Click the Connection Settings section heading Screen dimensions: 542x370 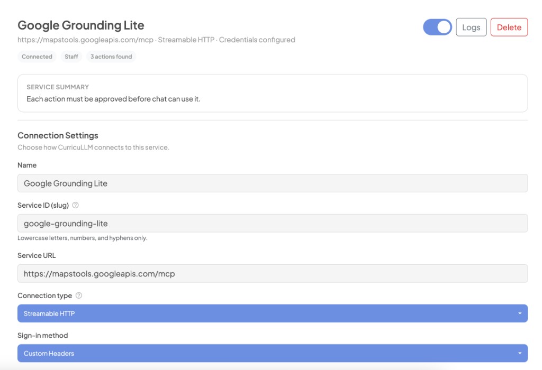[58, 135]
